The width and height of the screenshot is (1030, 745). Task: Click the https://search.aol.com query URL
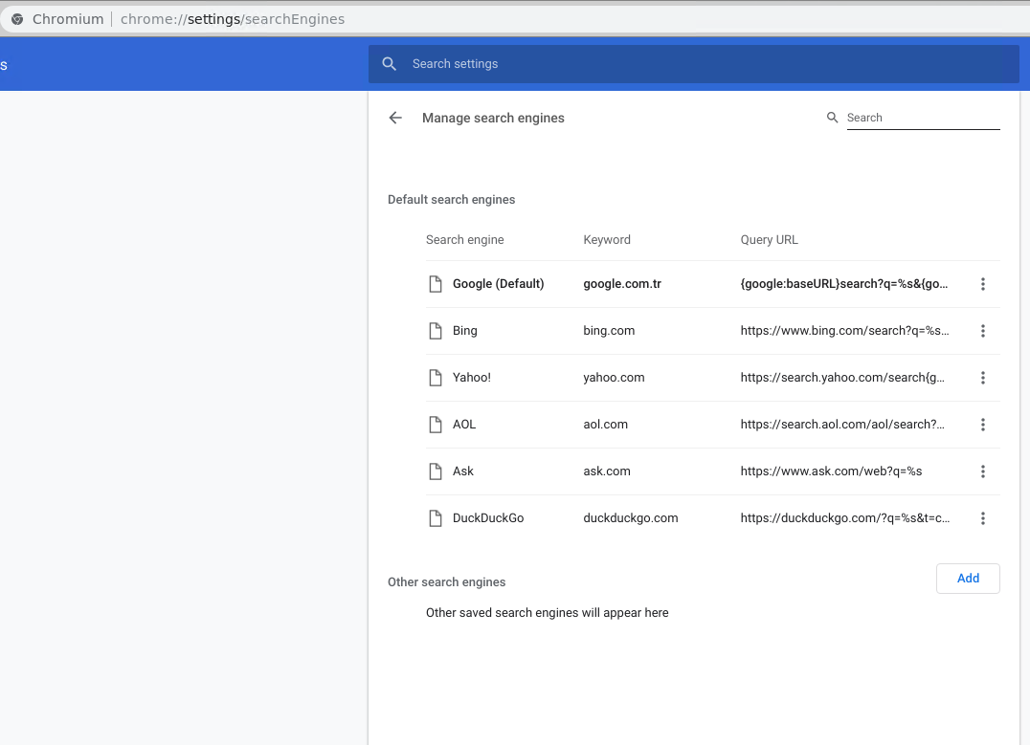click(842, 425)
